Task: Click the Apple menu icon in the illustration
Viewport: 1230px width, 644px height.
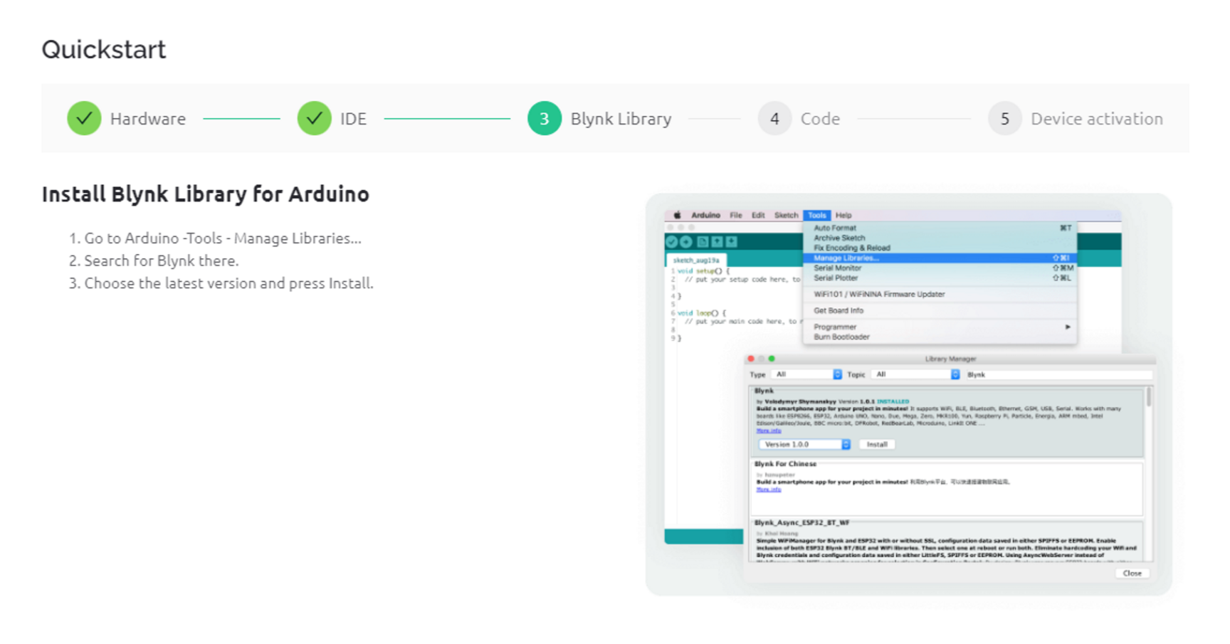Action: (677, 215)
